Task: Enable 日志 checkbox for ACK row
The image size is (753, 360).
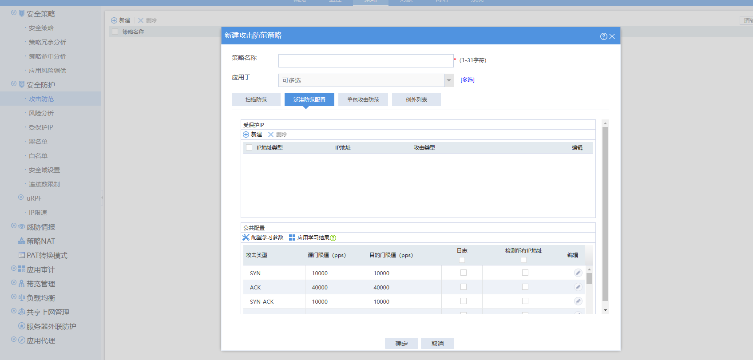Action: [464, 287]
